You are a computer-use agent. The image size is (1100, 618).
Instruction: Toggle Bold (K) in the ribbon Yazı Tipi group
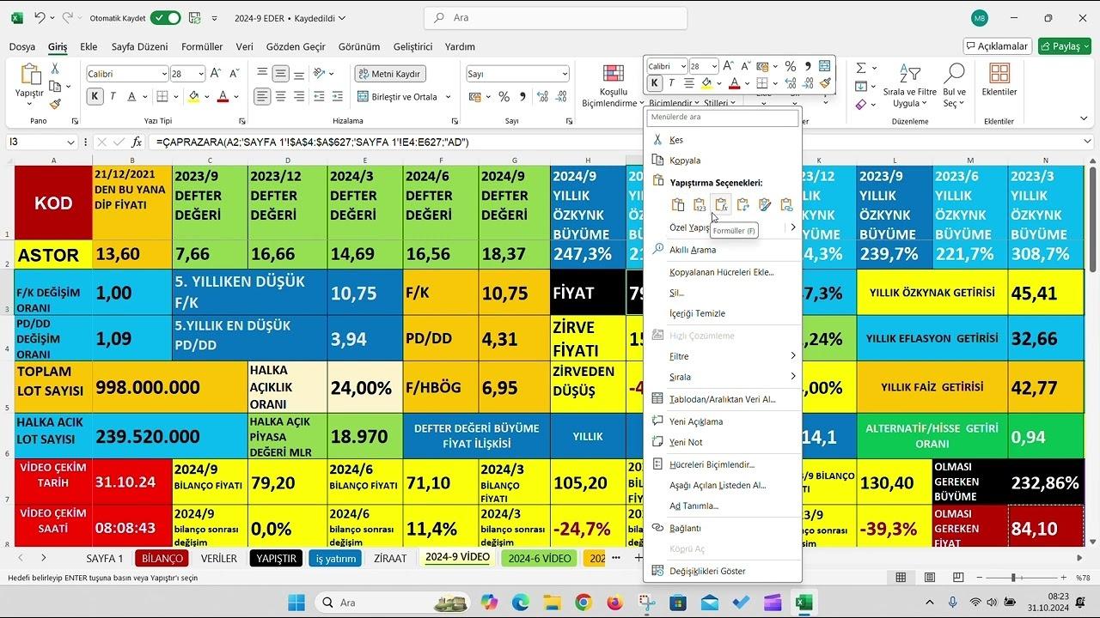[x=95, y=96]
